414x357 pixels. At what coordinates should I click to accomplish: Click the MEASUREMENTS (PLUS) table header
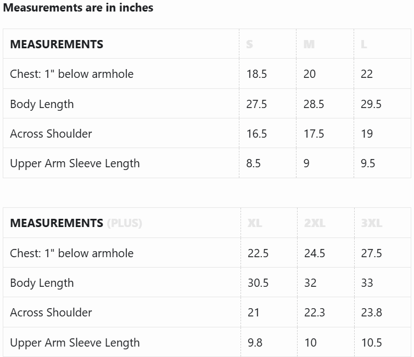click(x=76, y=223)
